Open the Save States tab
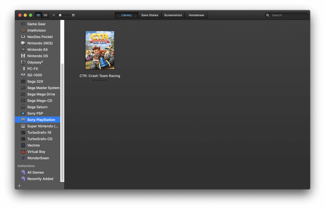 click(150, 15)
